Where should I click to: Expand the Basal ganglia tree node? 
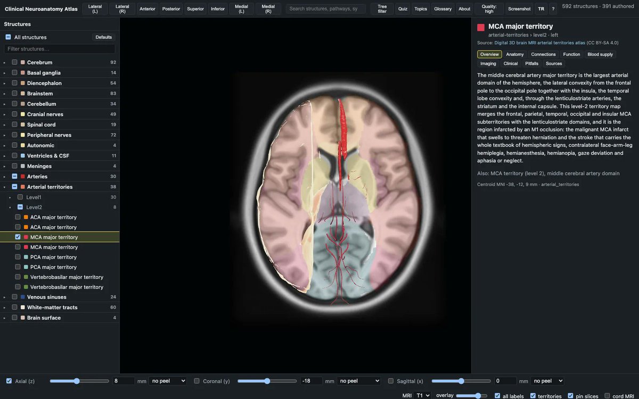click(x=4, y=73)
